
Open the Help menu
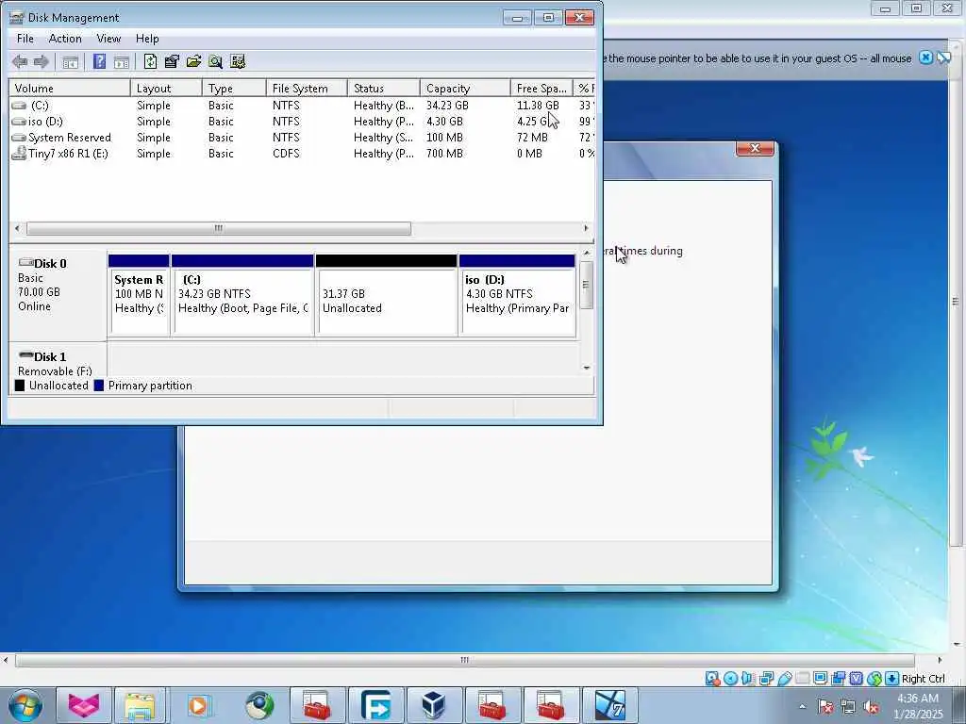point(147,38)
